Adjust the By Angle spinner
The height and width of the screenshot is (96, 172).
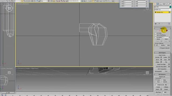click(169, 37)
